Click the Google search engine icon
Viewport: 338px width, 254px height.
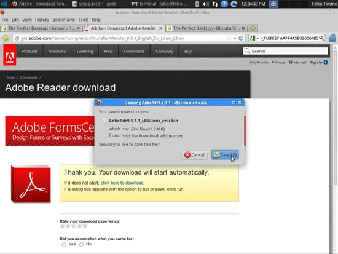point(252,38)
